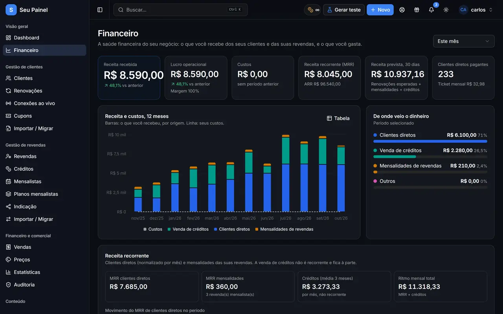Screen dimensions: 503x314
Task: Click the Vendas receipt icon
Action: (8, 247)
